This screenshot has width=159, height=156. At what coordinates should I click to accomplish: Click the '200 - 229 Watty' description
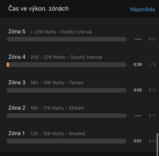coord(48,57)
